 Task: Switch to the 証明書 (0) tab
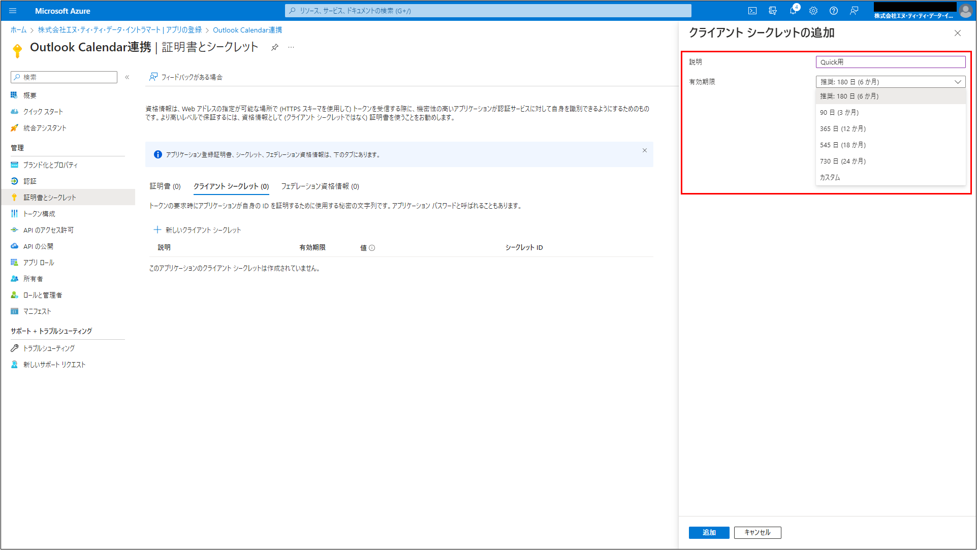point(165,186)
